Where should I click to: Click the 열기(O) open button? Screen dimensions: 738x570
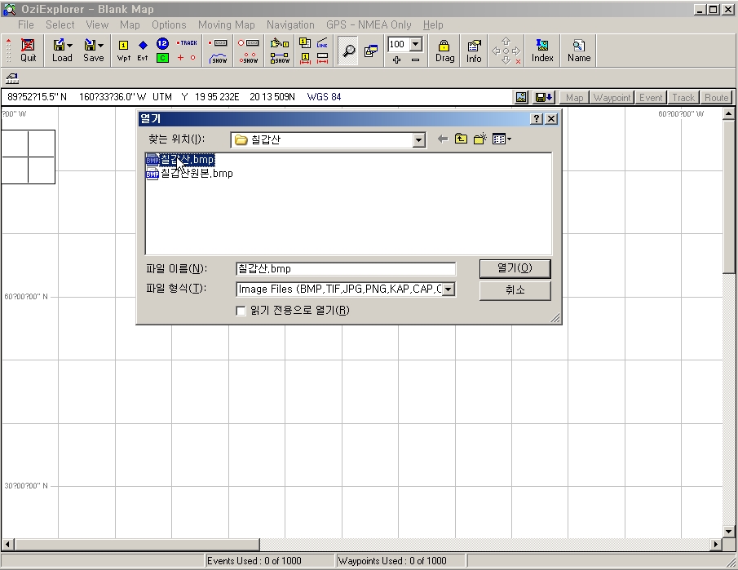point(515,268)
